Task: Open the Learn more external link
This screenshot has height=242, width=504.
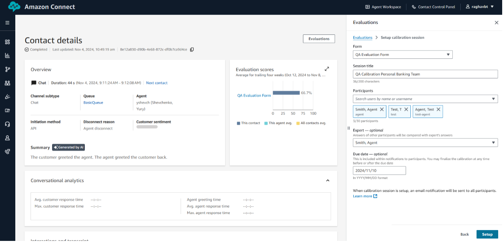Action: tap(365, 196)
